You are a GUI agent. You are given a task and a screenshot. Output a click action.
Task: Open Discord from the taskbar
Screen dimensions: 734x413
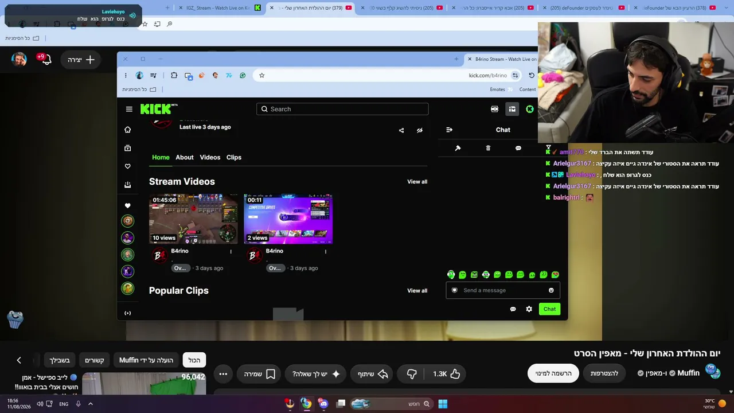point(324,404)
